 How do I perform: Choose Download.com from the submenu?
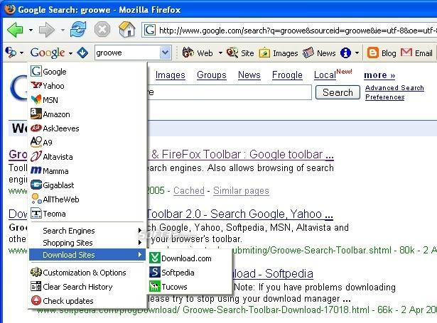coord(190,258)
